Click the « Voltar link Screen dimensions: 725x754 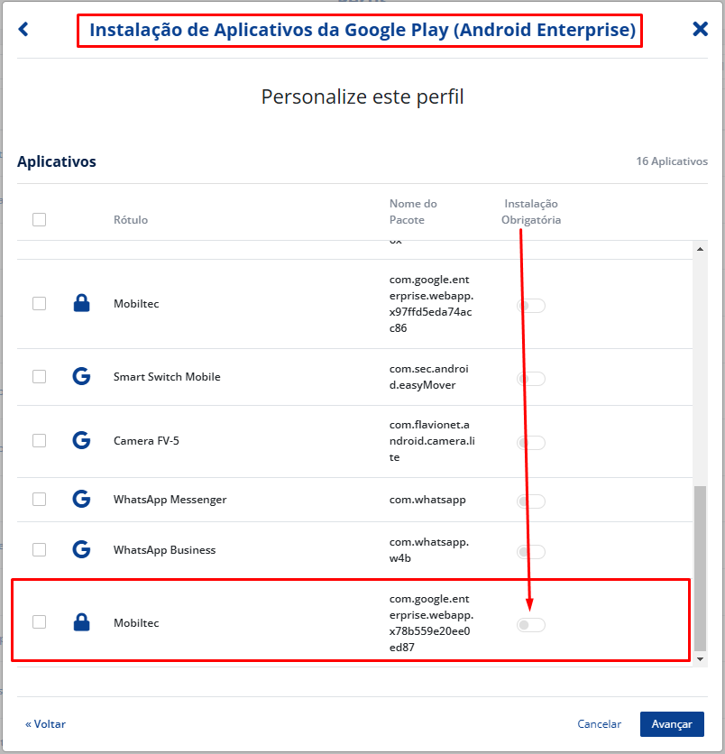(x=45, y=723)
